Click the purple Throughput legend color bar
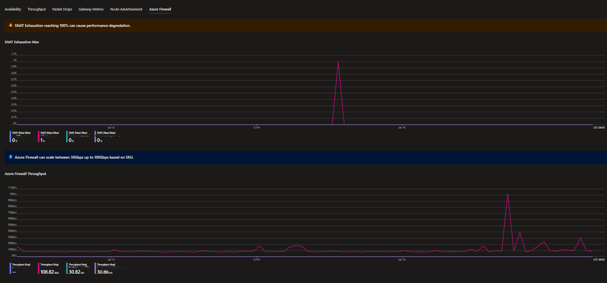 95,268
